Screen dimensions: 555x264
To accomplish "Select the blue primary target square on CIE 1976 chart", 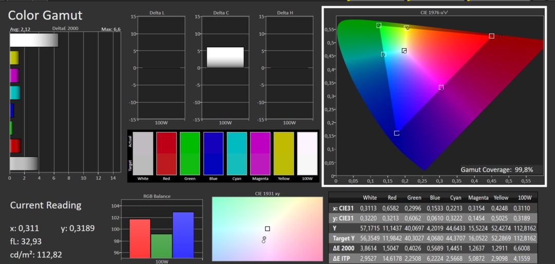I will 396,133.
